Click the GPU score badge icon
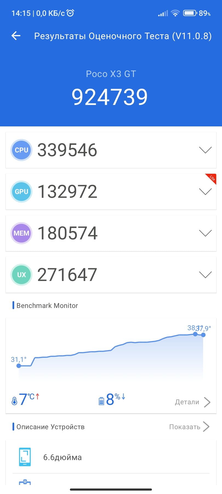Viewport: 222px width, 494px height. [21, 192]
